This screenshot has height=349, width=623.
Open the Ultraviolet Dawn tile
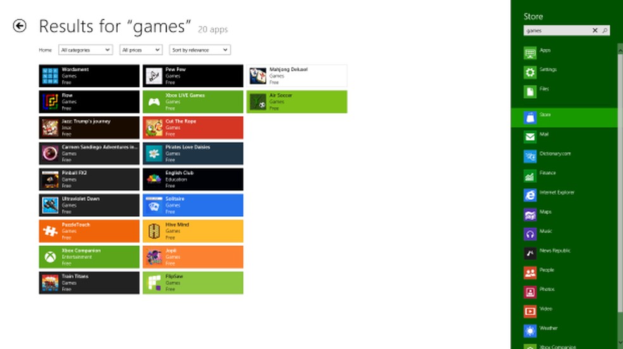pyautogui.click(x=89, y=205)
